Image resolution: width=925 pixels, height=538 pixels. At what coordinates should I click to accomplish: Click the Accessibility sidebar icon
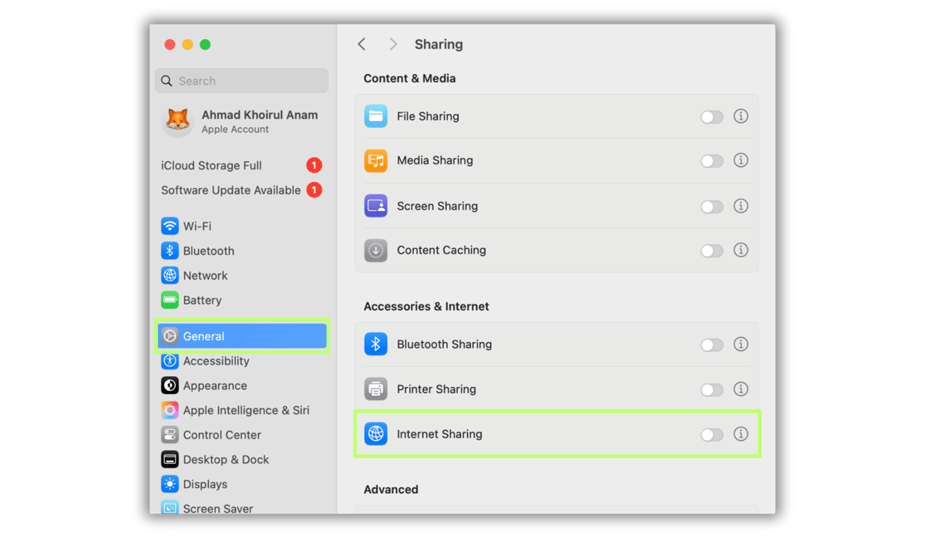coord(170,361)
